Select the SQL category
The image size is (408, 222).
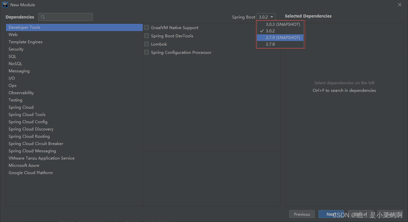[x=74, y=56]
